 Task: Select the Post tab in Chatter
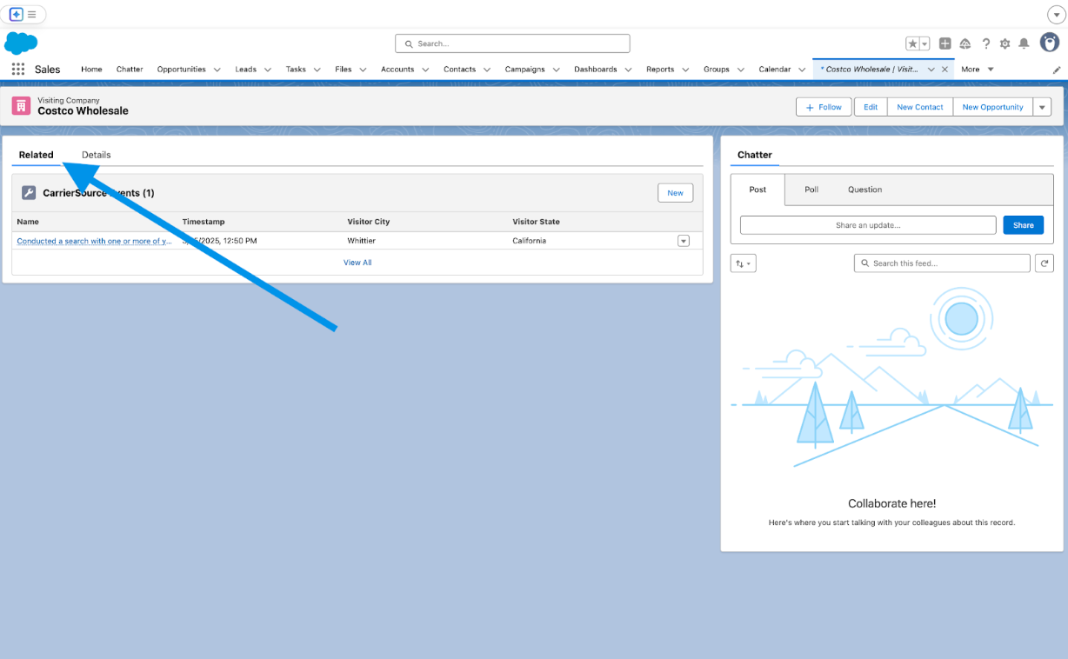coord(758,190)
